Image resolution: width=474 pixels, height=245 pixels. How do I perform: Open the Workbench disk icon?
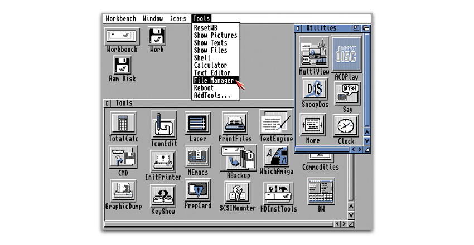coord(122,37)
